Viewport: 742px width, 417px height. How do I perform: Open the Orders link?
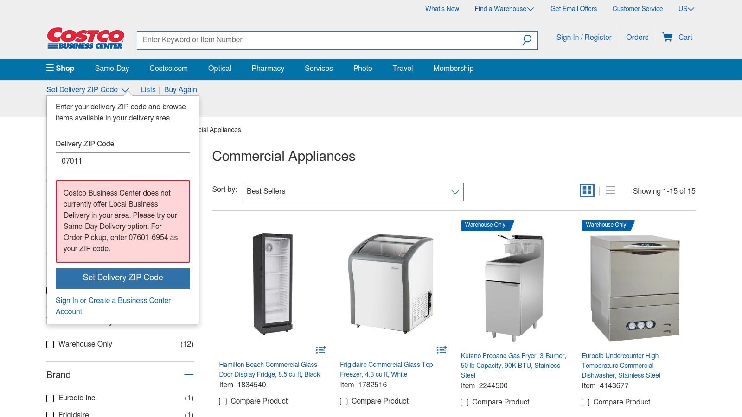pos(637,38)
